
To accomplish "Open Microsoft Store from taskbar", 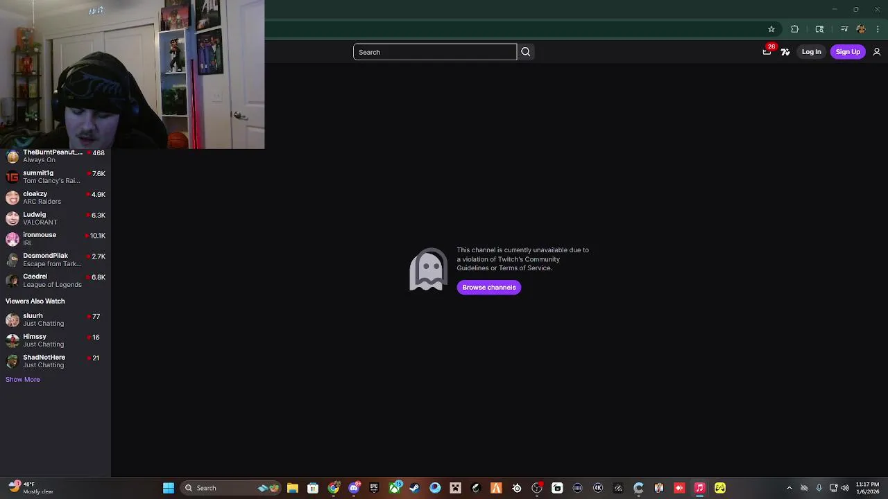I will [x=313, y=488].
